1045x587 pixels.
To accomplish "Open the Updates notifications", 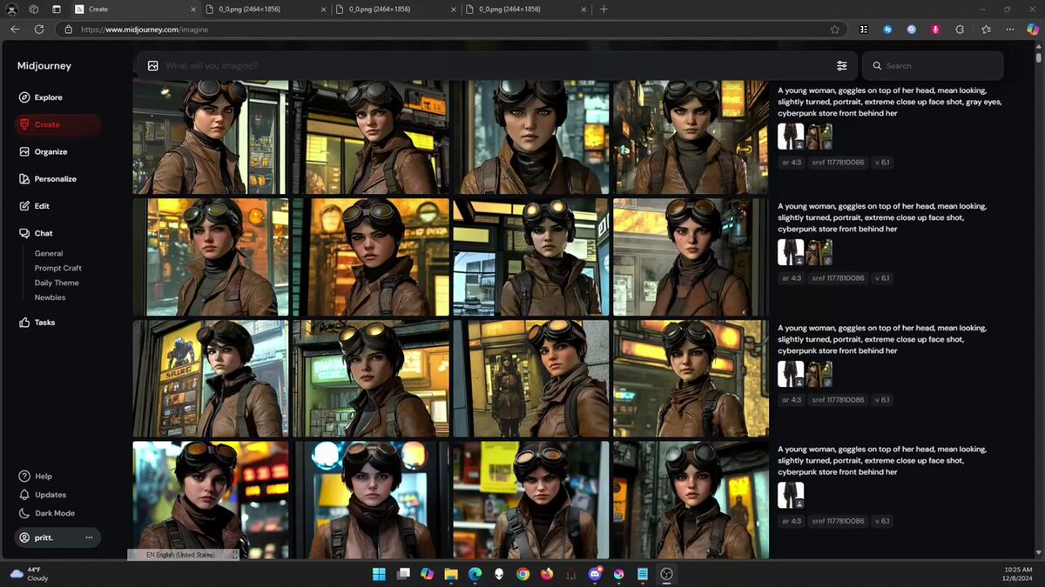I will click(x=42, y=495).
